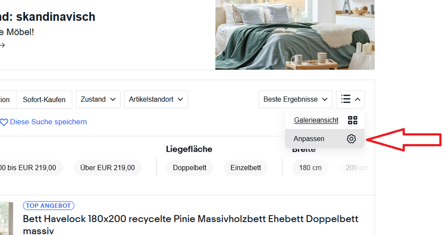Screen dimensions: 445x235
Task: Toggle the Doppelbett filter chip
Action: click(189, 168)
